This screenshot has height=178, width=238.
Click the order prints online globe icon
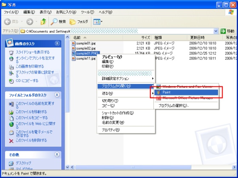point(11,59)
